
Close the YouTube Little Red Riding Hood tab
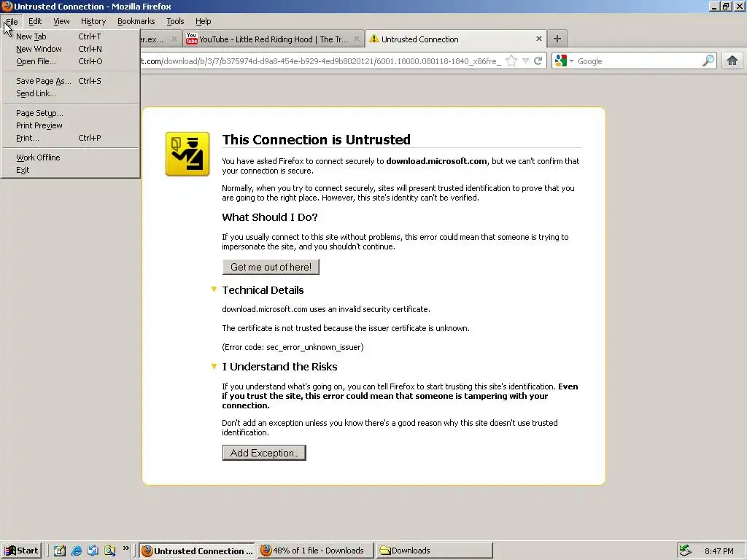pos(356,39)
